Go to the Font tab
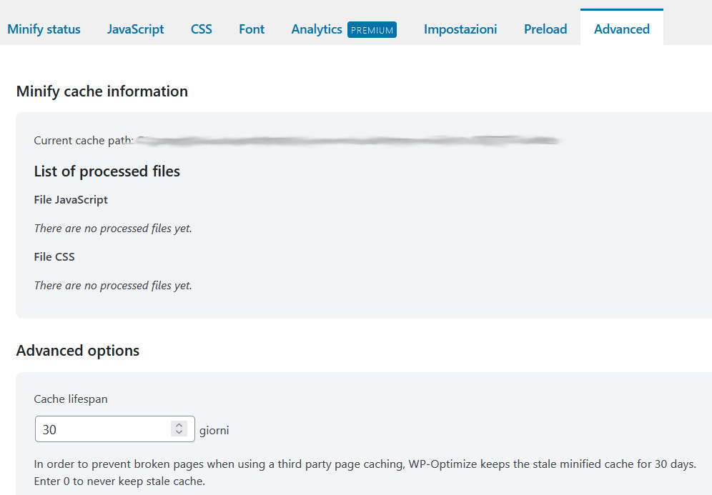 251,29
